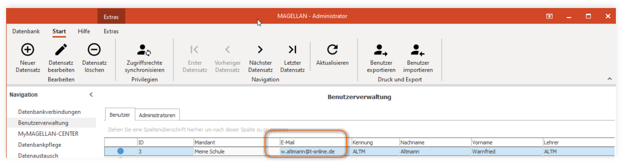Click Datensatz löschen minus icon
This screenshot has height=164, width=622.
[x=94, y=50]
